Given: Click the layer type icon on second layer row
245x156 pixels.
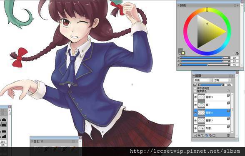Looking at the screenshot, I should tap(228, 103).
